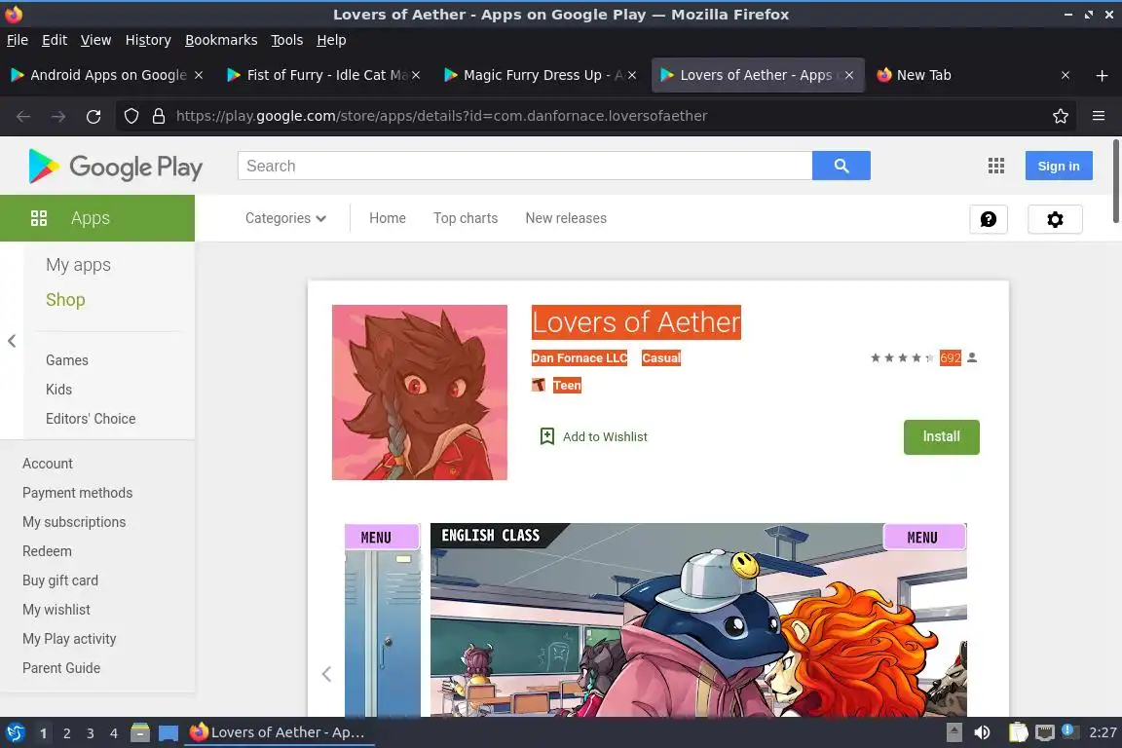Open Editors' Choice in sidebar
Image resolution: width=1122 pixels, height=748 pixels.
pyautogui.click(x=91, y=419)
